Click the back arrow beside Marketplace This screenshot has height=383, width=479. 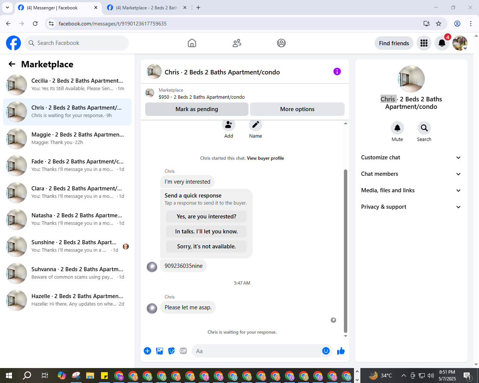[x=12, y=64]
